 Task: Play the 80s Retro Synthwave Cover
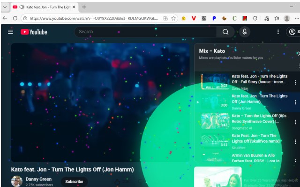click(259, 118)
